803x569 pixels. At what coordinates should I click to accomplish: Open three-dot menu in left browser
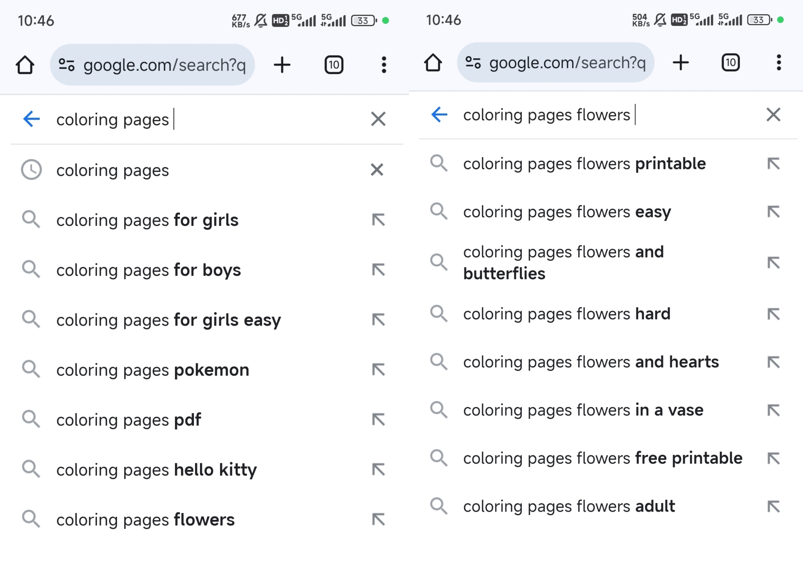384,65
